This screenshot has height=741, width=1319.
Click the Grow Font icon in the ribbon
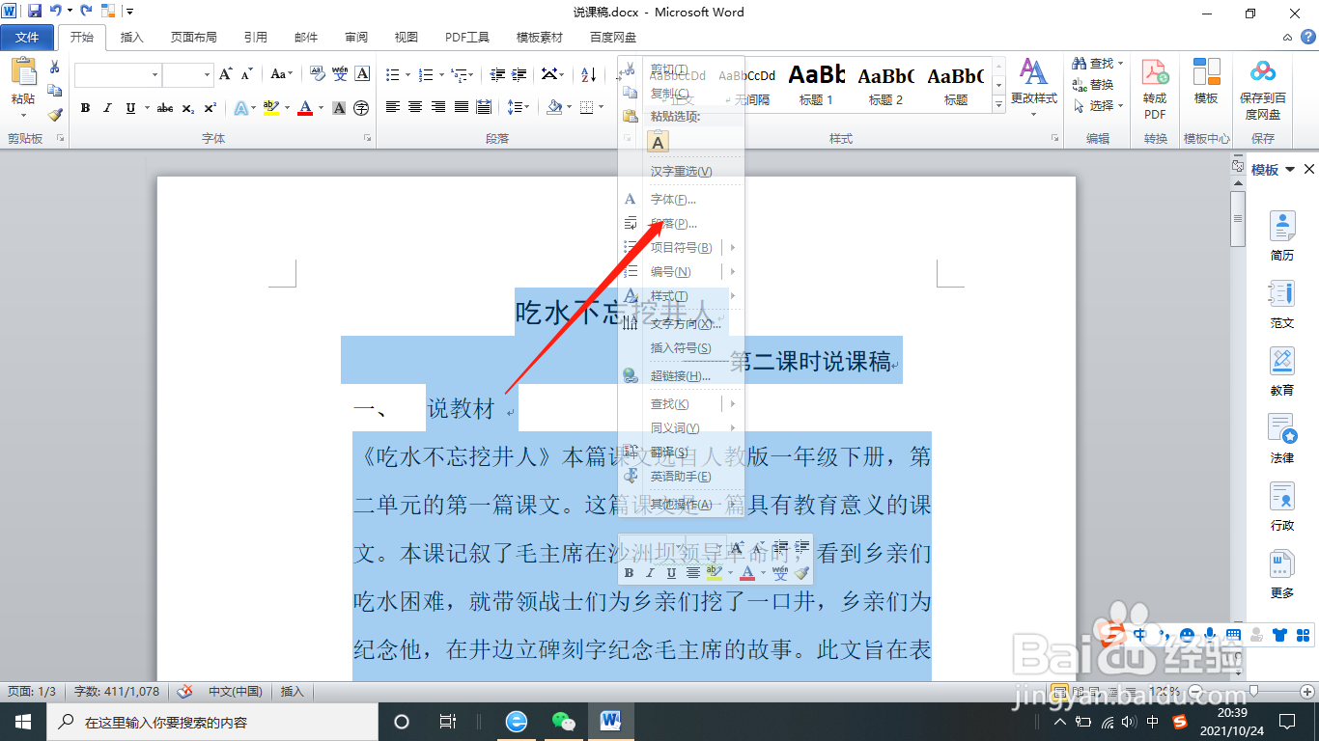point(225,74)
